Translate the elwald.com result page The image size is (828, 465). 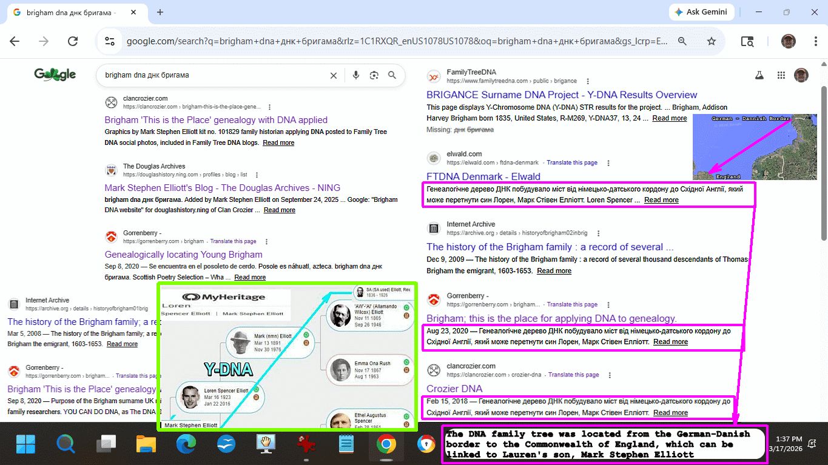pyautogui.click(x=571, y=162)
